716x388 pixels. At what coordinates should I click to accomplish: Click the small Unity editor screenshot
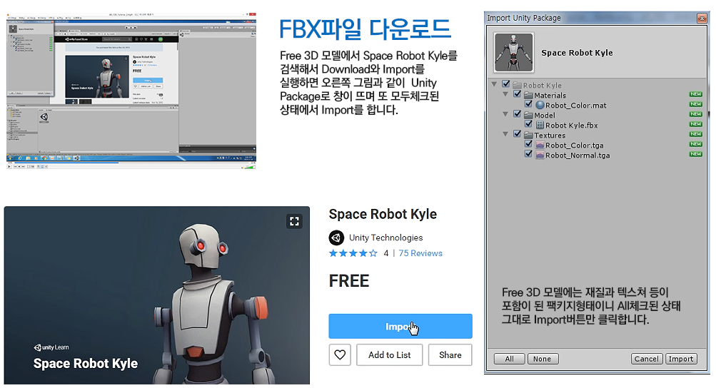point(131,91)
